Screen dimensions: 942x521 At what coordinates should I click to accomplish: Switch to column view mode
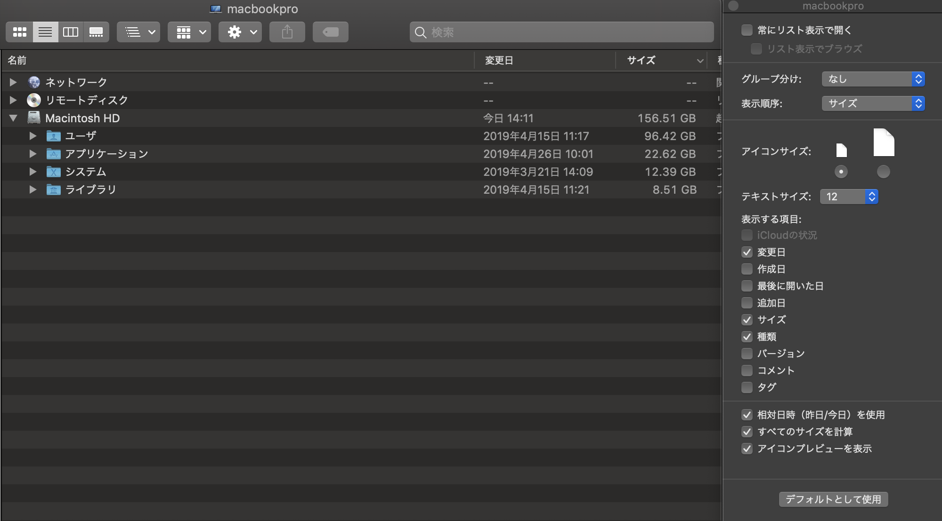point(71,32)
